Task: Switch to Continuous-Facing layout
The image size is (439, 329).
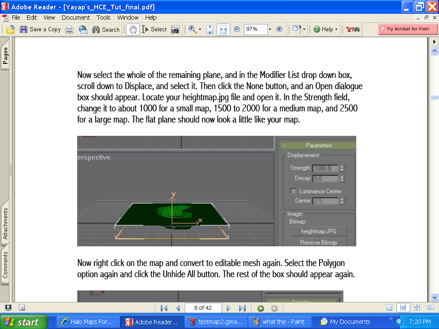Action: (417, 308)
